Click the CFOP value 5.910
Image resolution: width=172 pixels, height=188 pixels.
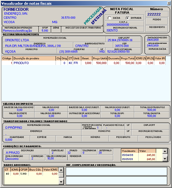[x=45, y=31]
